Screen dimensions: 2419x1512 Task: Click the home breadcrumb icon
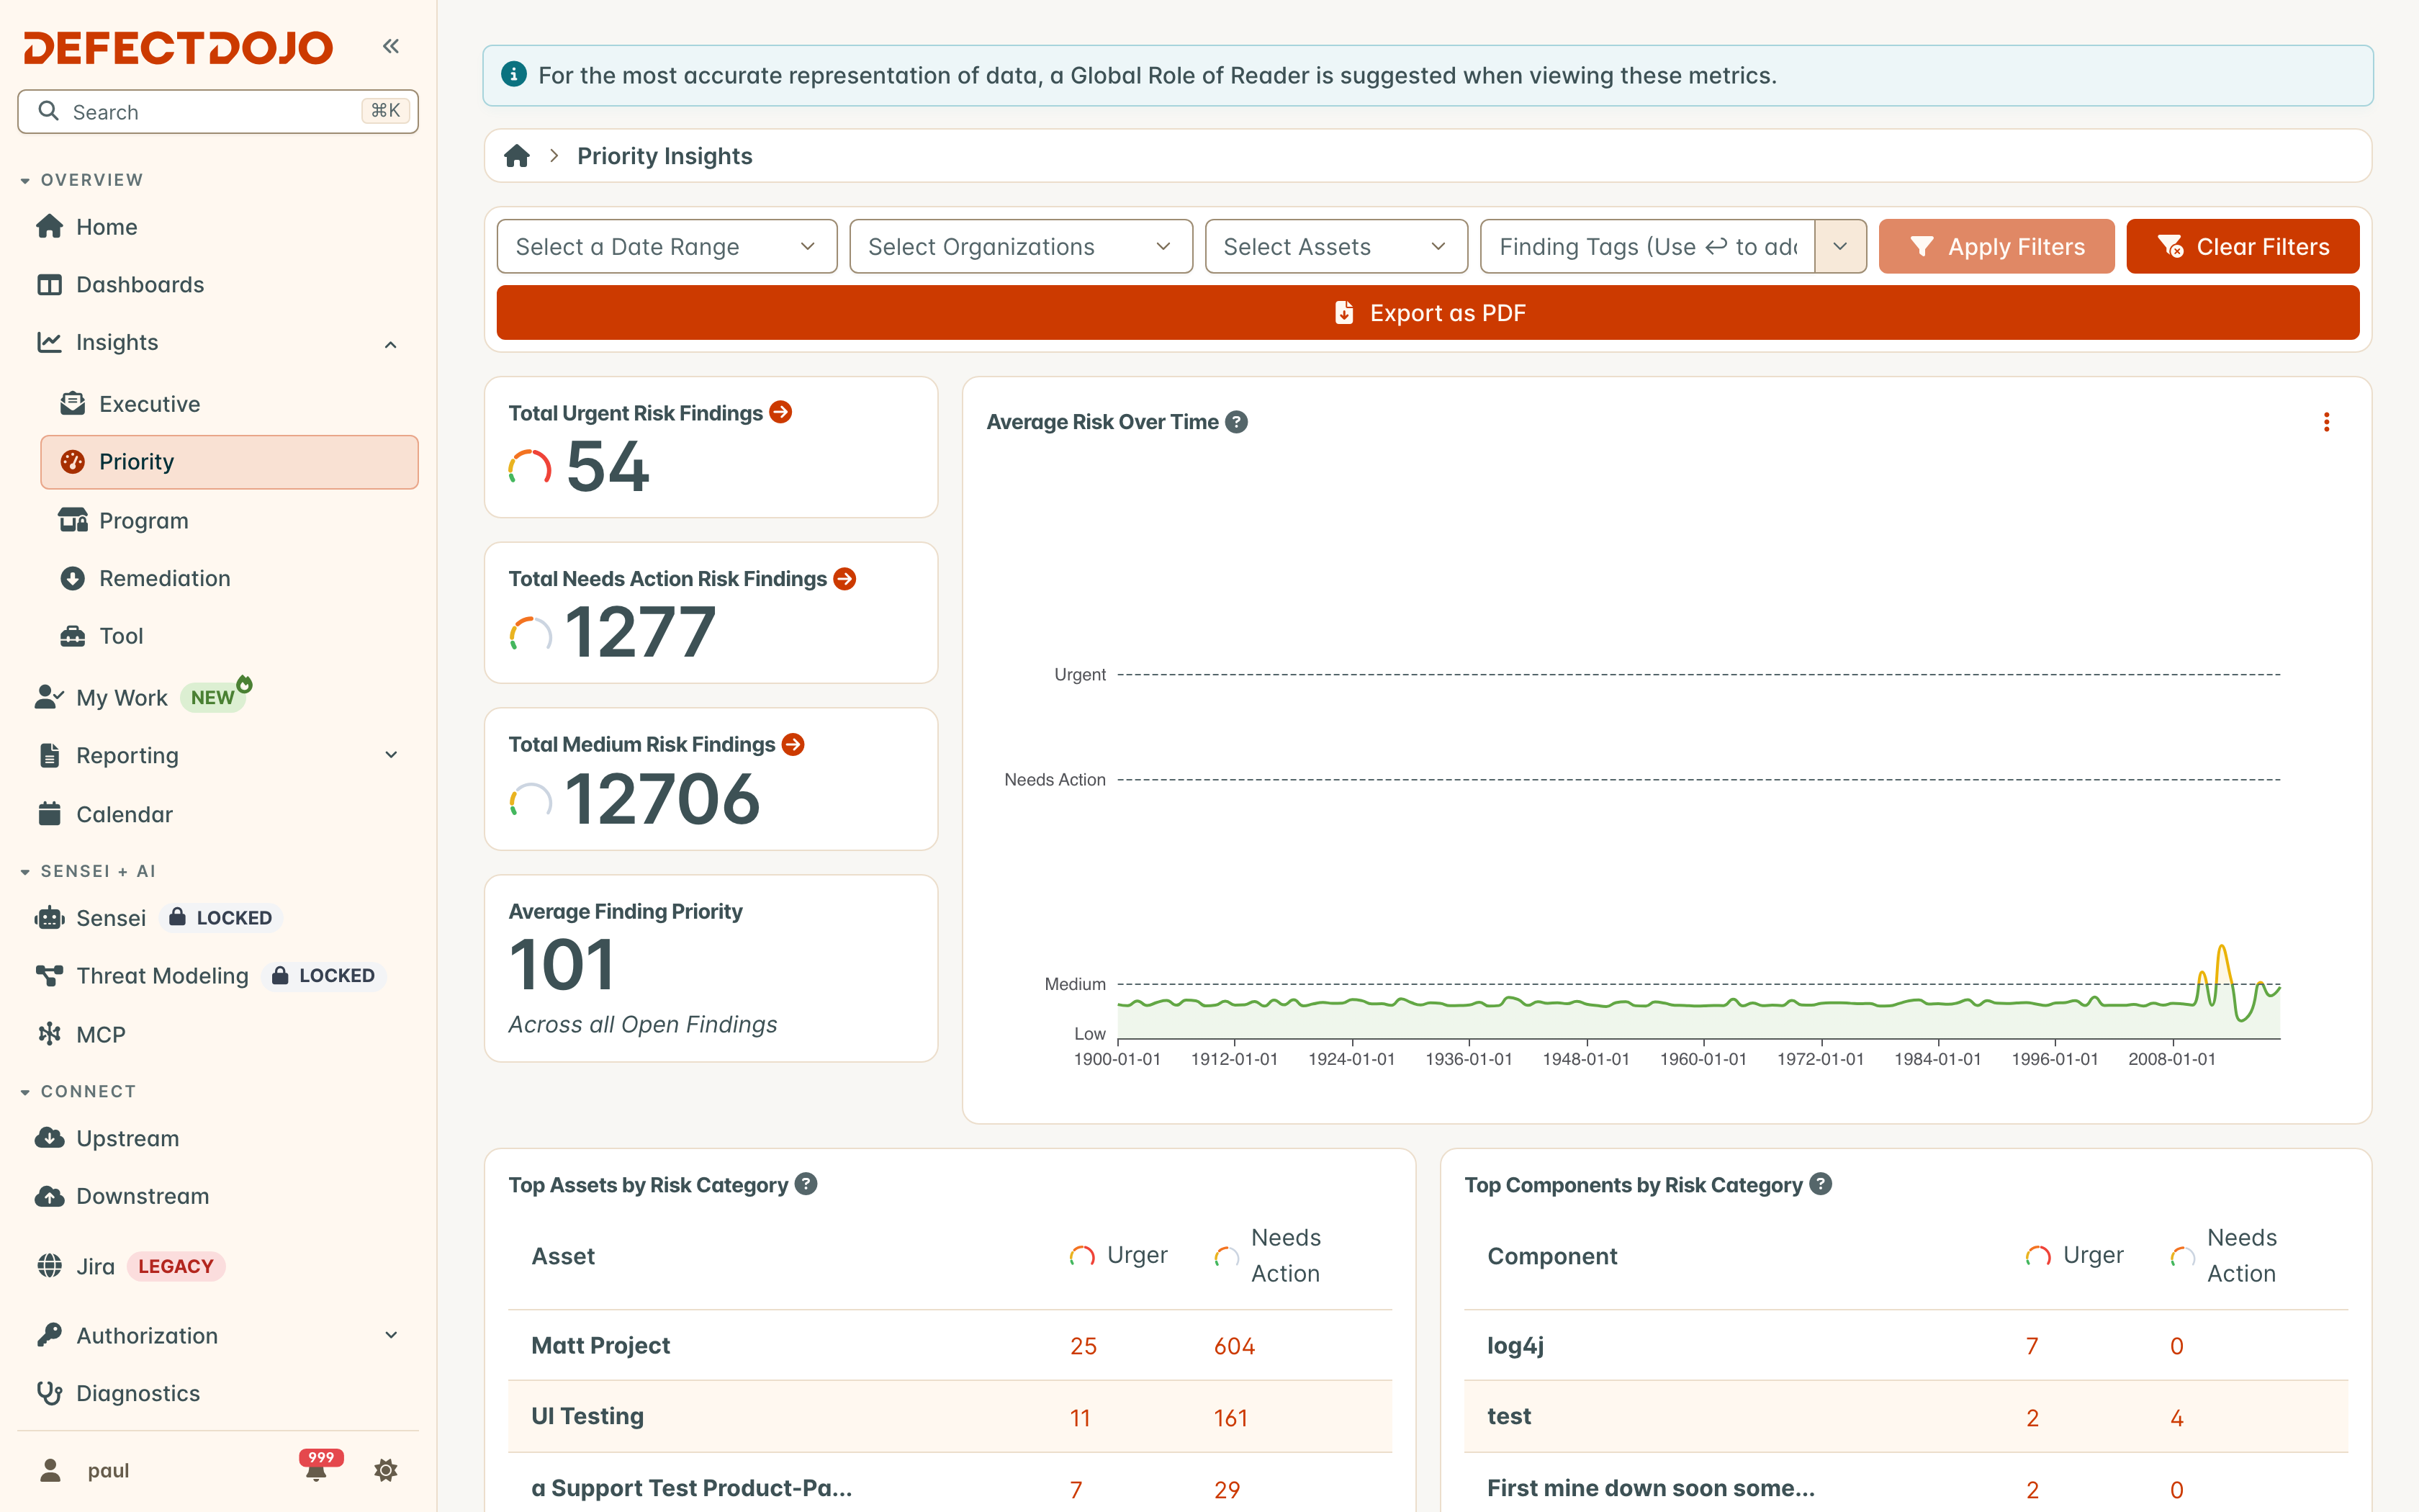[x=517, y=156]
